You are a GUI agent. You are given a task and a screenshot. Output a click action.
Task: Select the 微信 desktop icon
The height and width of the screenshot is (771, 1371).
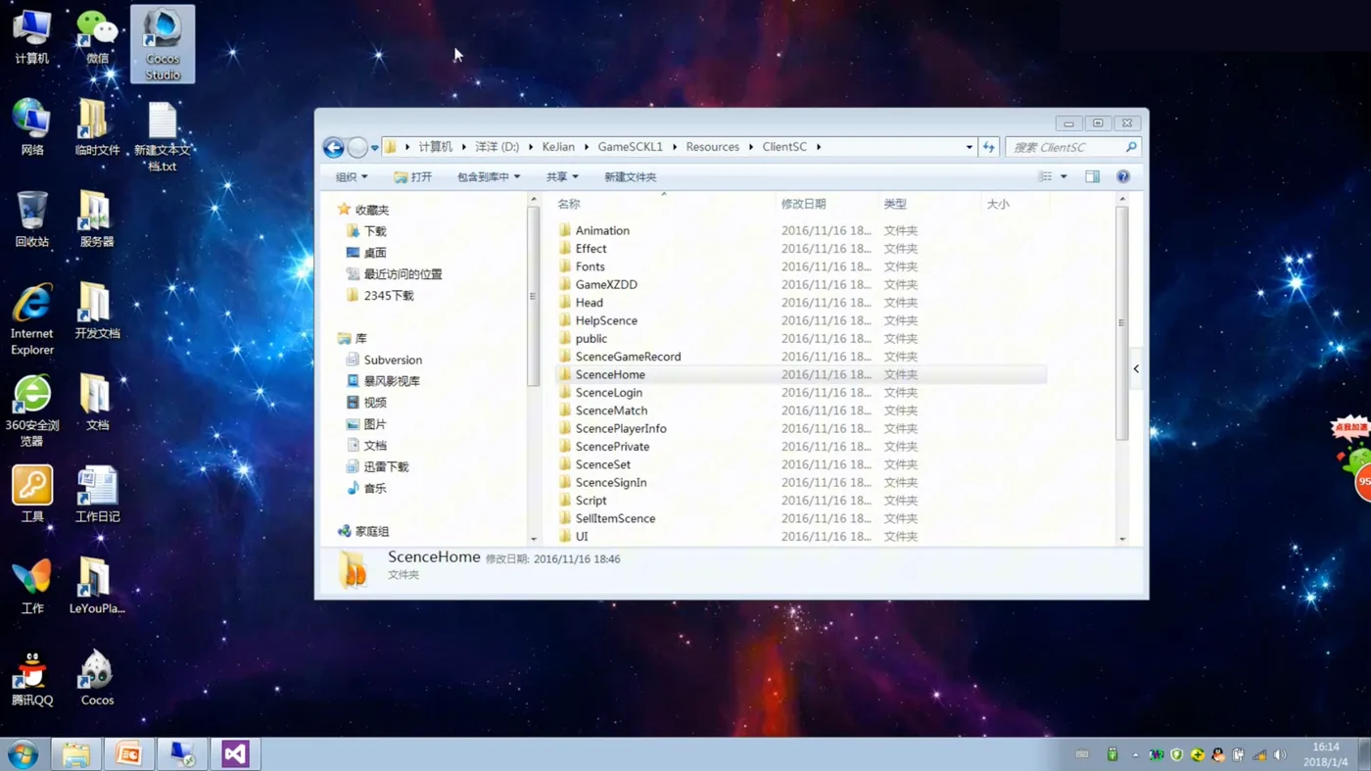click(x=97, y=38)
